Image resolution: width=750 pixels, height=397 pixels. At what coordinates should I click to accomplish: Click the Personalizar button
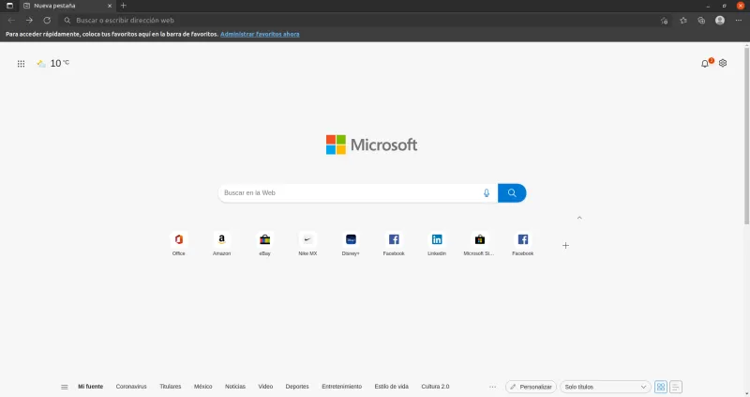(531, 387)
